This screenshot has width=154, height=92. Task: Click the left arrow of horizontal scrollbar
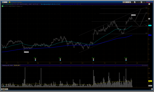(9, 89)
